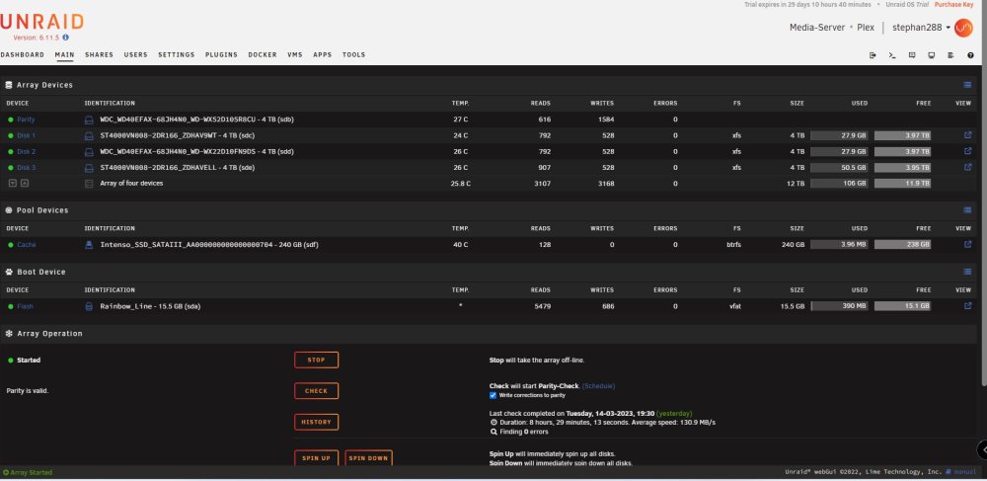The height and width of the screenshot is (481, 987).
Task: Open the Disk 3 device link
Action: tap(26, 168)
